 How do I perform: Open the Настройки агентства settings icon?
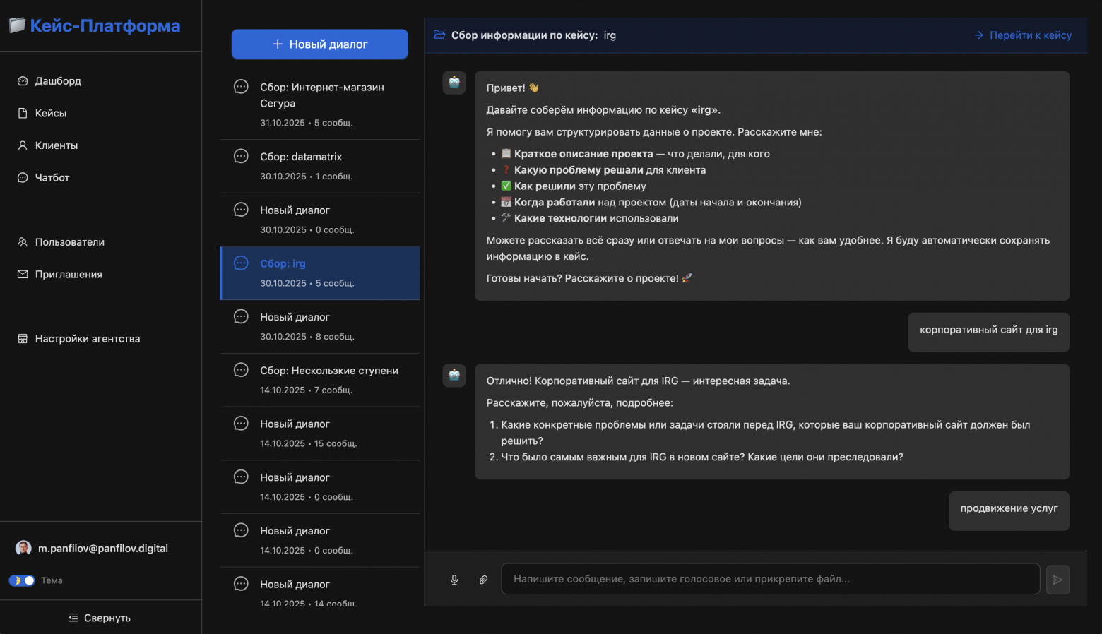click(x=23, y=338)
